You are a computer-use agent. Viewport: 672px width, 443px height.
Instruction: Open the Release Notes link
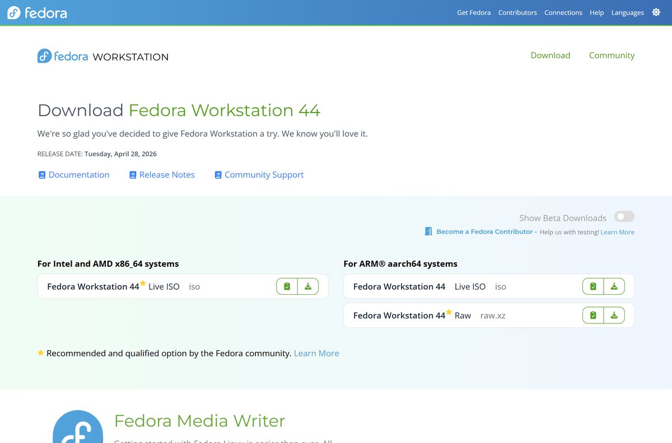162,175
